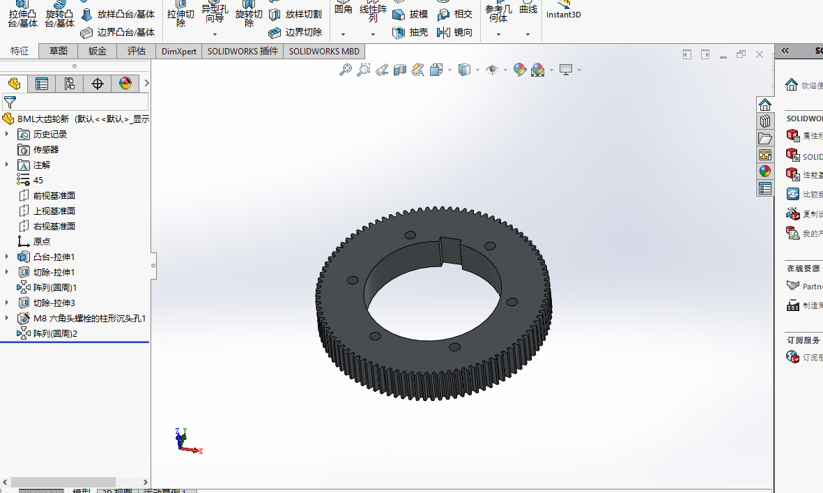
Task: Open File Explorer folder task pane tab
Action: click(765, 138)
